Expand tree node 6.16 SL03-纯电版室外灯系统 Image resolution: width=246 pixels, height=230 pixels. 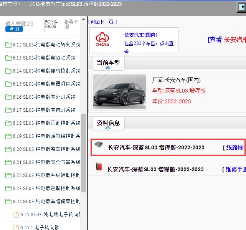pyautogui.click(x=44, y=97)
